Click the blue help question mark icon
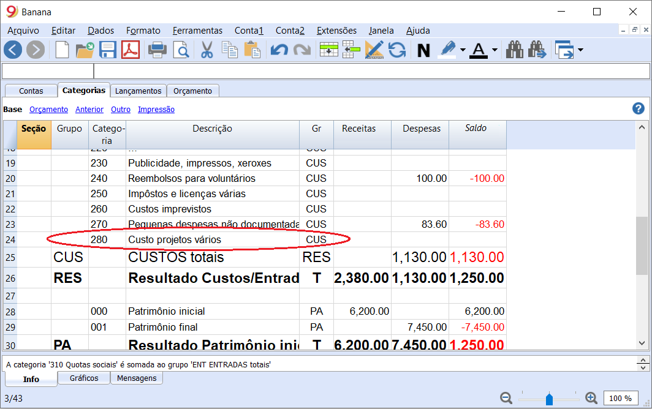652x409 pixels. click(x=639, y=108)
